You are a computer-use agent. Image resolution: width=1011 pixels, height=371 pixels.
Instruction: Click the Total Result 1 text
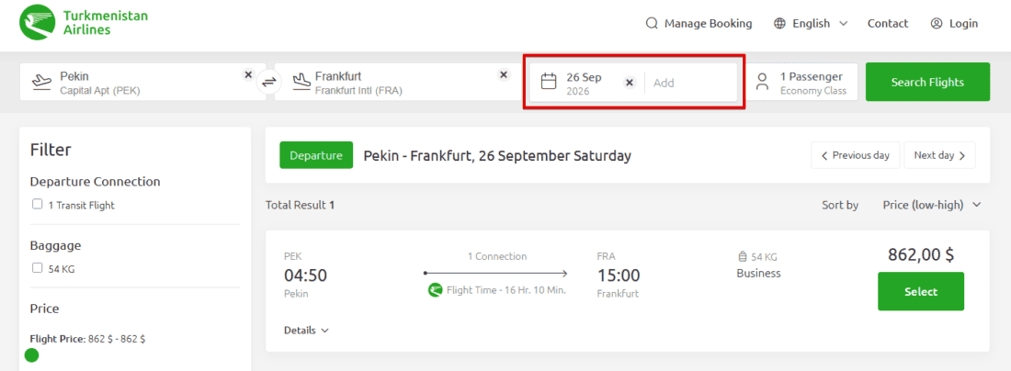(x=300, y=206)
